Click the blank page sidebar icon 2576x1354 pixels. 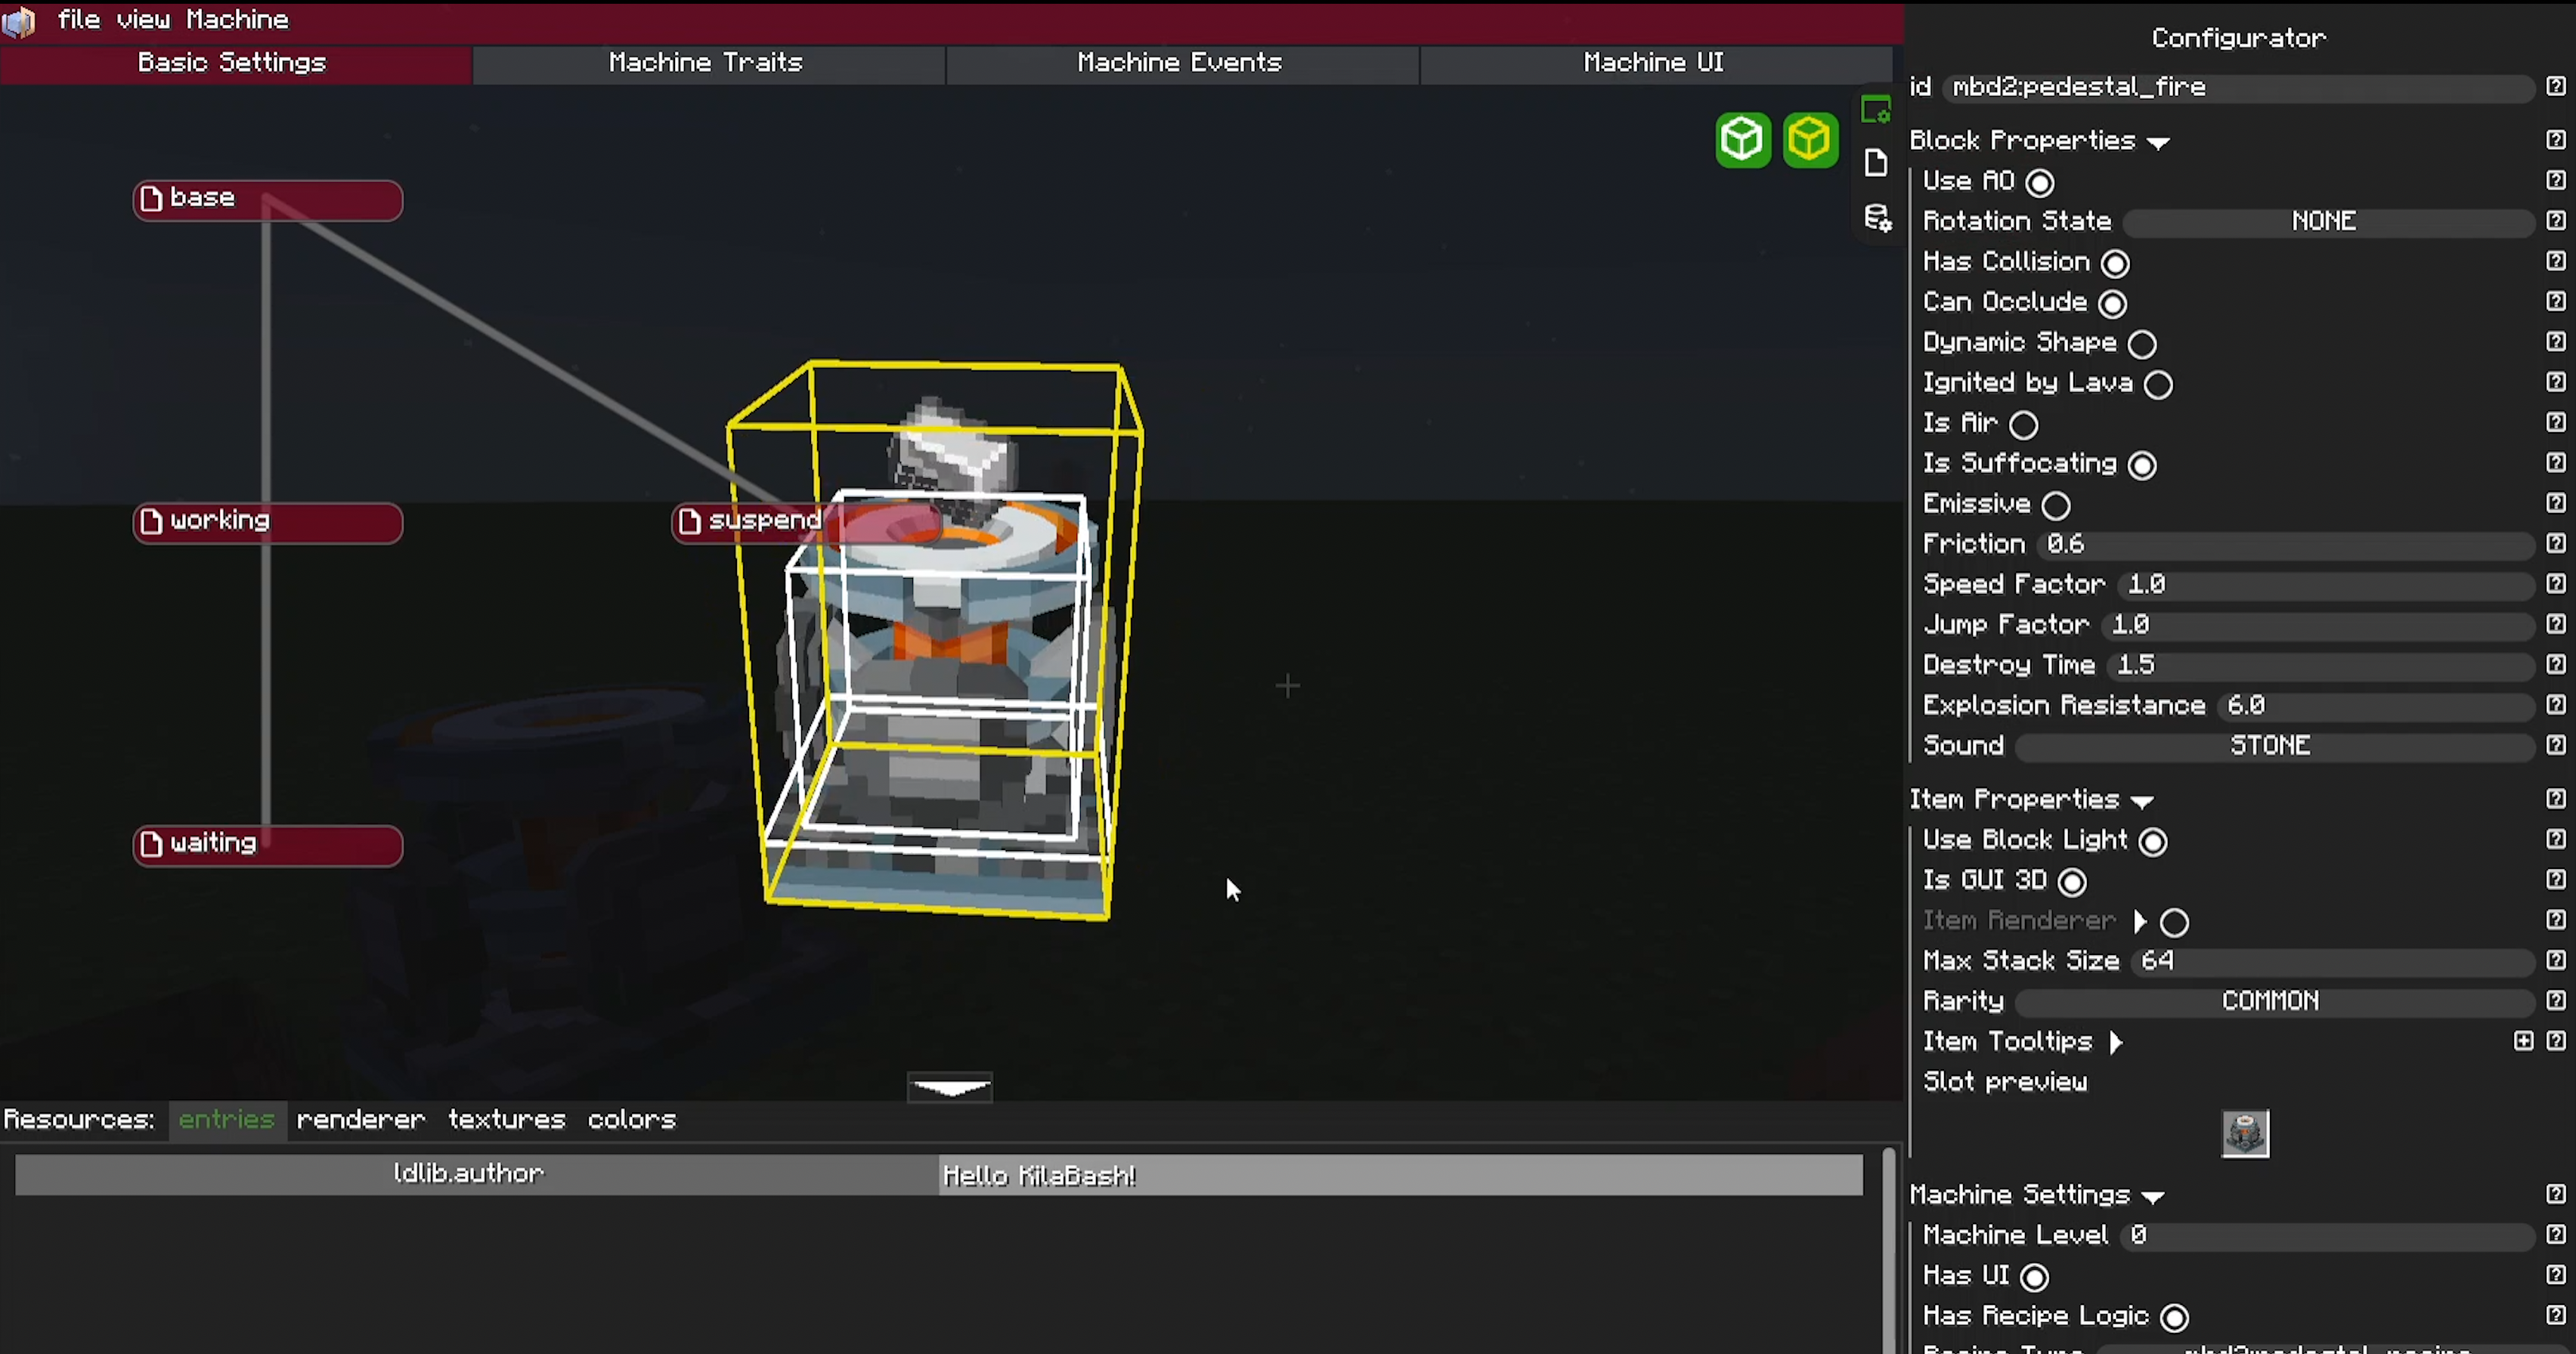[x=1876, y=163]
